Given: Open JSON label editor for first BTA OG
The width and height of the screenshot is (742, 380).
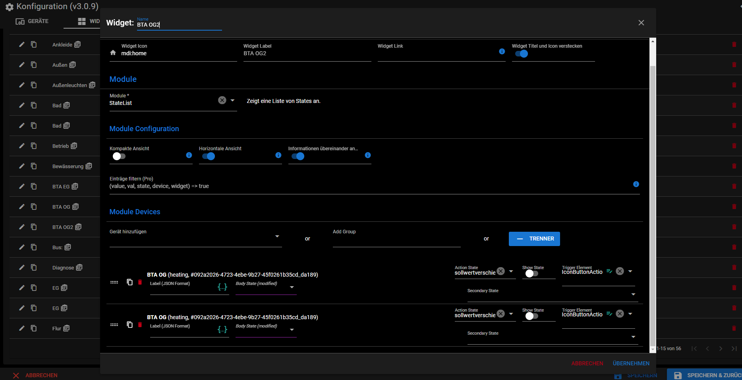Looking at the screenshot, I should pos(222,287).
